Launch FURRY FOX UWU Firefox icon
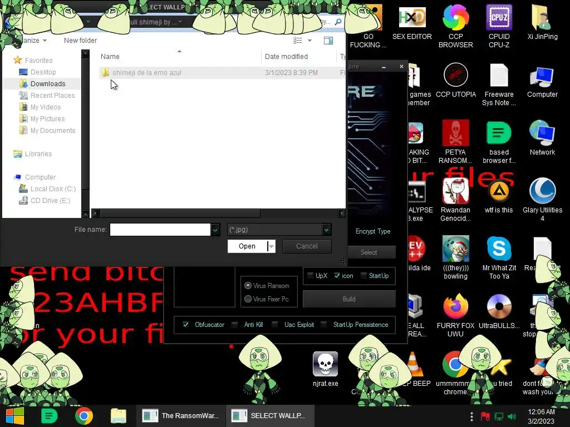This screenshot has height=427, width=570. point(455,315)
